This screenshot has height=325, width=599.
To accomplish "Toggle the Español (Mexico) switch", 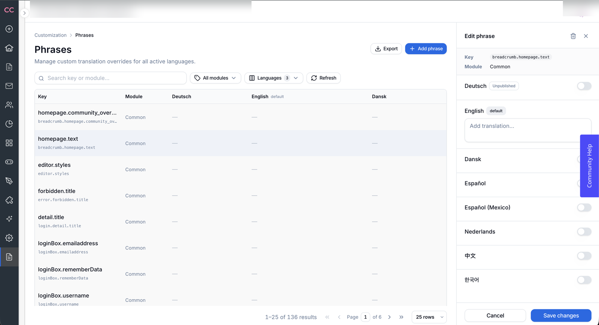I will point(584,208).
